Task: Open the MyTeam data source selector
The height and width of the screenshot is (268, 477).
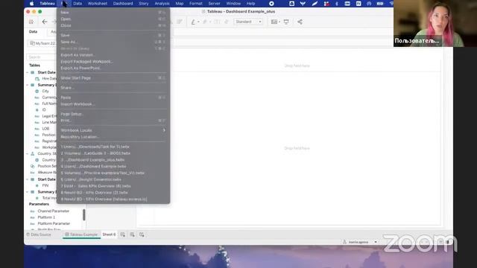Action: pos(42,43)
